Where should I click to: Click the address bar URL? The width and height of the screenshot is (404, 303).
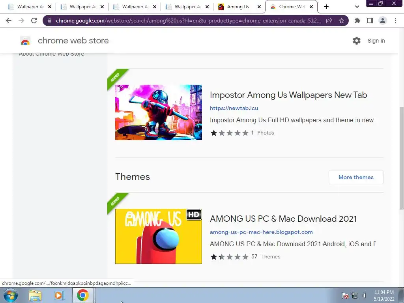pyautogui.click(x=188, y=21)
